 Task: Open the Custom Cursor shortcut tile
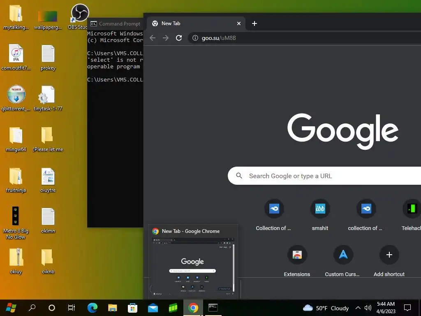tap(343, 261)
